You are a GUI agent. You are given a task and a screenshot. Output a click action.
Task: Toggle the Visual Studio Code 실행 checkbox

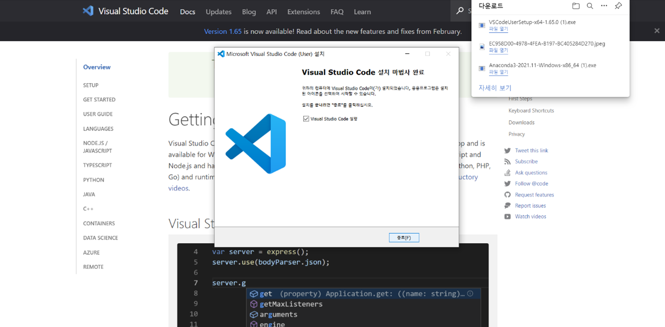(x=306, y=119)
